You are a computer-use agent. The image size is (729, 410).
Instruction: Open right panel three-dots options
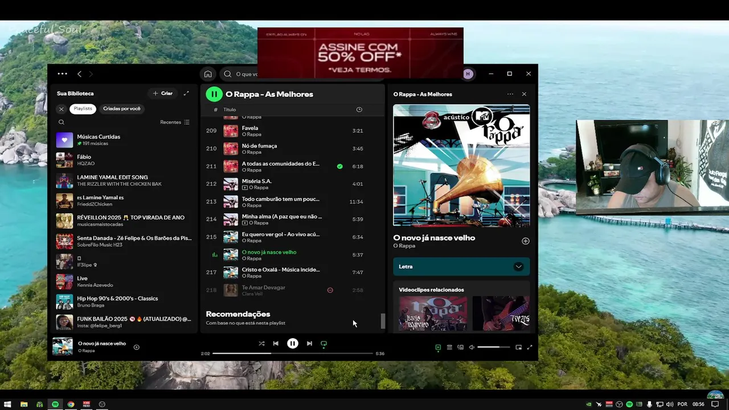[x=510, y=95]
